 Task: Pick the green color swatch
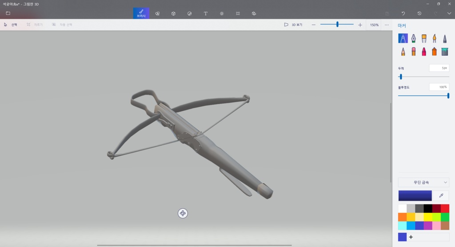click(445, 217)
